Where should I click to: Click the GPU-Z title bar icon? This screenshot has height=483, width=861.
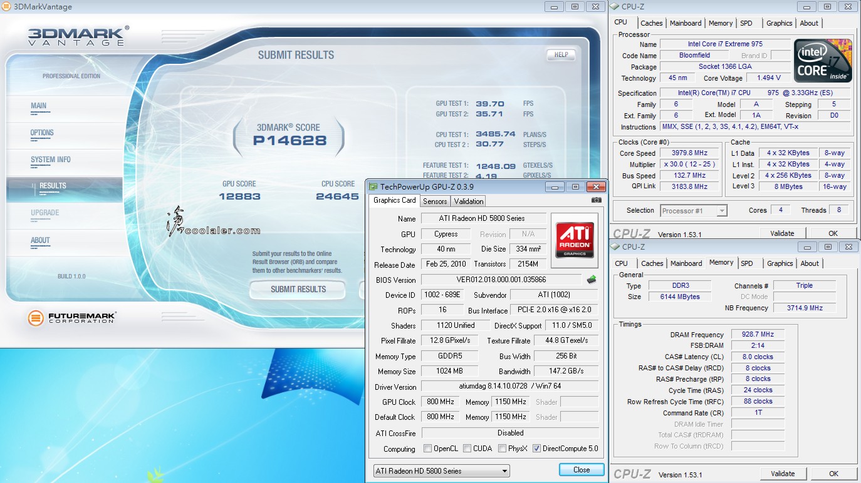point(373,186)
